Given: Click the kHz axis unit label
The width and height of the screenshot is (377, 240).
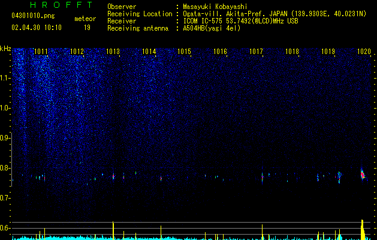Looking at the screenshot, I should click(5, 49).
